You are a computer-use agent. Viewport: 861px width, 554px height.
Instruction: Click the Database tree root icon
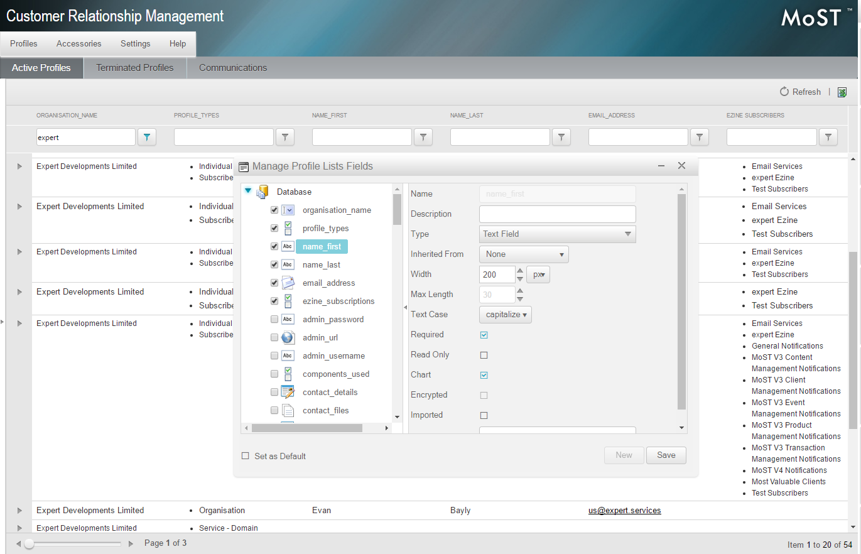tap(263, 192)
